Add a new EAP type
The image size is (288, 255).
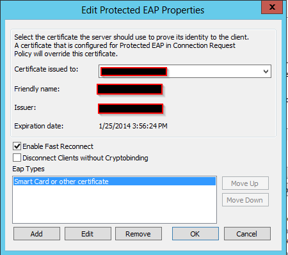click(36, 234)
